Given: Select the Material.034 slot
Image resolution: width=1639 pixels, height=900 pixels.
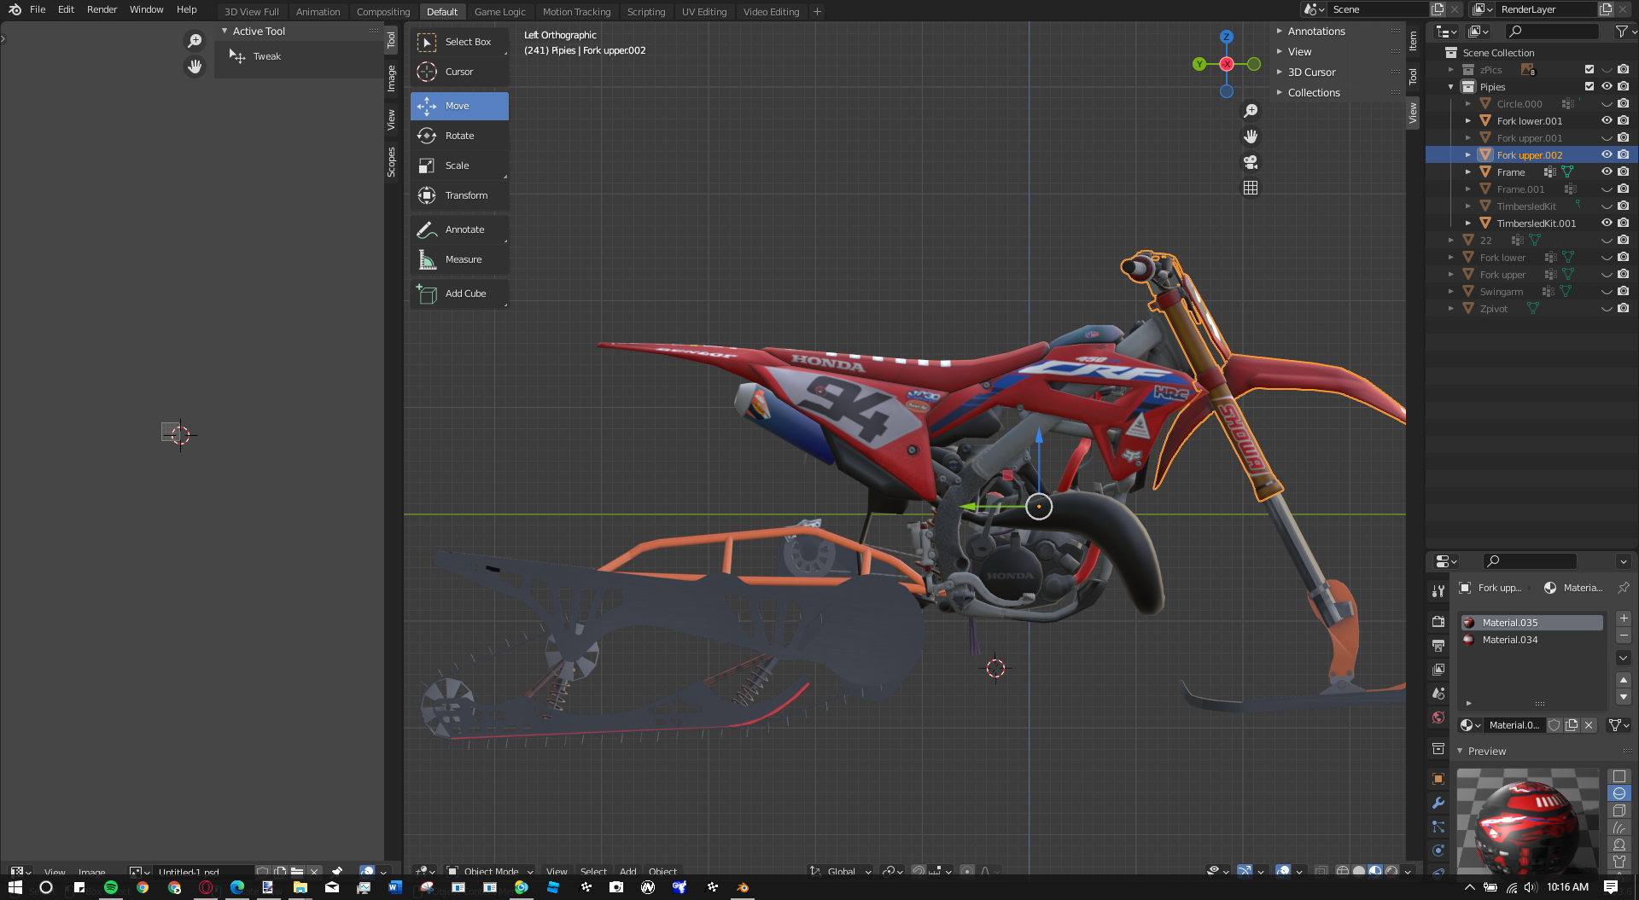Looking at the screenshot, I should [x=1531, y=640].
